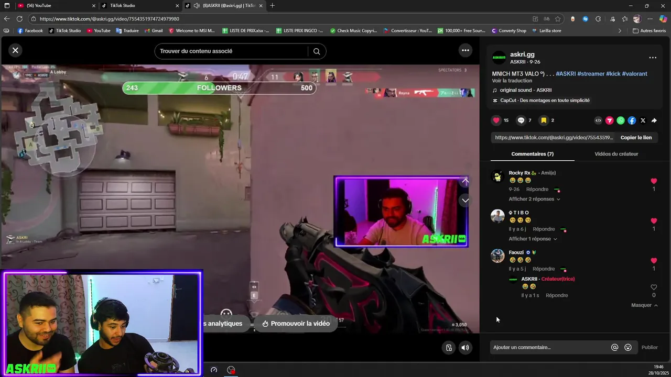Open the emoji picker in comment box

coord(628,347)
